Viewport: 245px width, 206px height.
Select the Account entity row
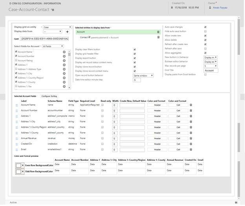click(x=118, y=32)
